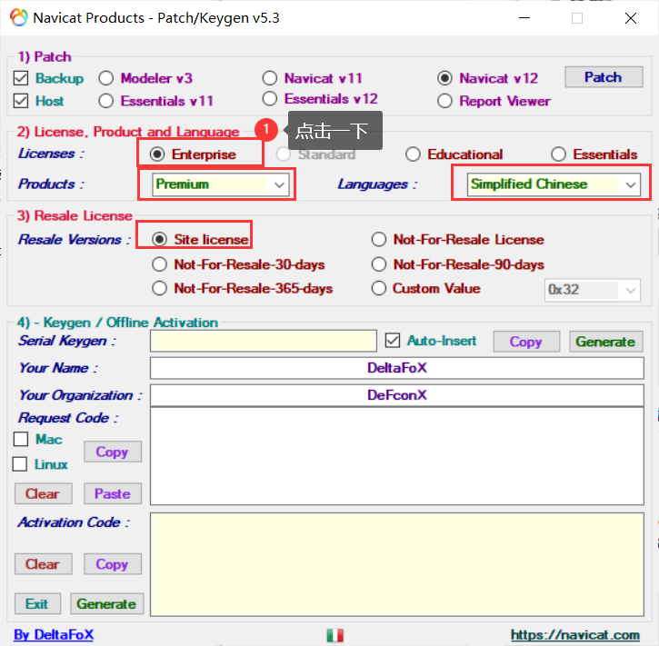Select Not-For-Resale-30-days option

pyautogui.click(x=159, y=264)
